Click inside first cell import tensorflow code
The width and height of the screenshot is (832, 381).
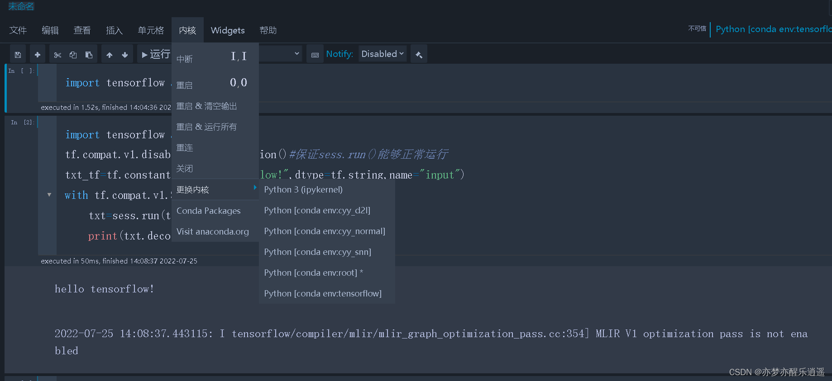115,83
